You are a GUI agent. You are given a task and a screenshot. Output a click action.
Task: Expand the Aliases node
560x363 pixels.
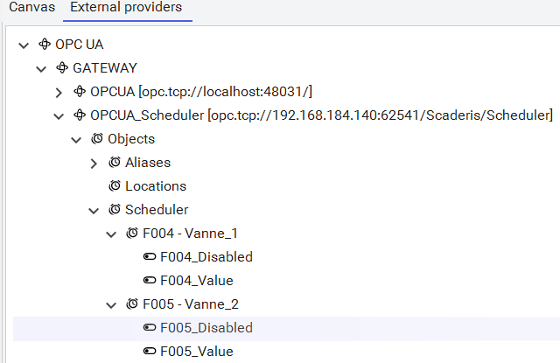click(94, 163)
